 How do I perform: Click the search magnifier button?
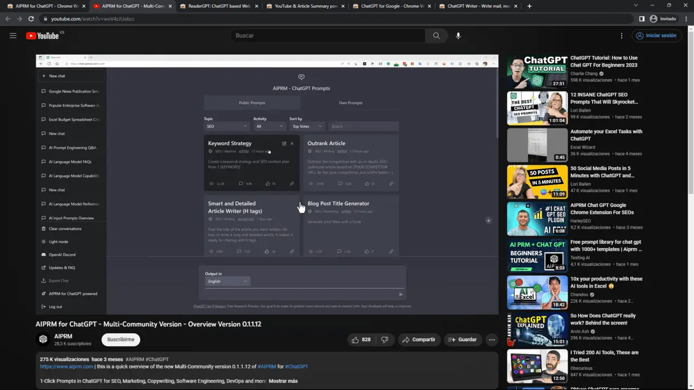pos(436,36)
